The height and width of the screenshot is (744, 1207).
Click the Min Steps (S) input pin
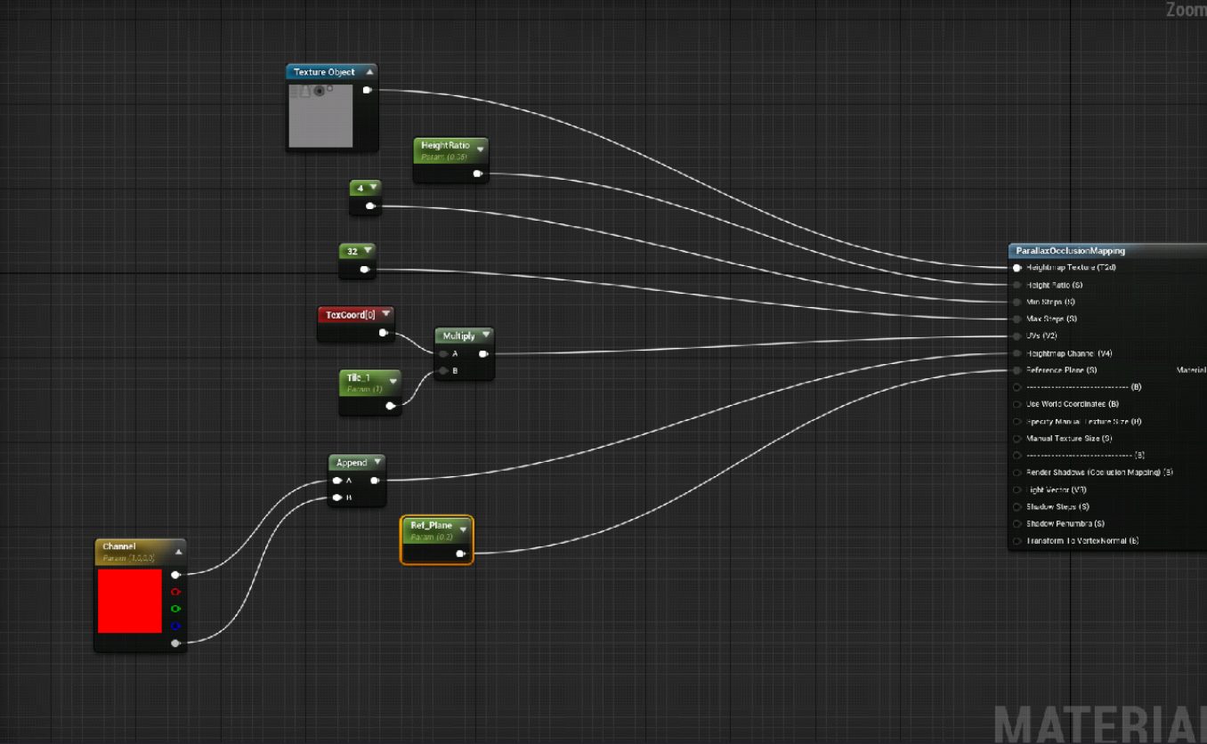pyautogui.click(x=1017, y=302)
